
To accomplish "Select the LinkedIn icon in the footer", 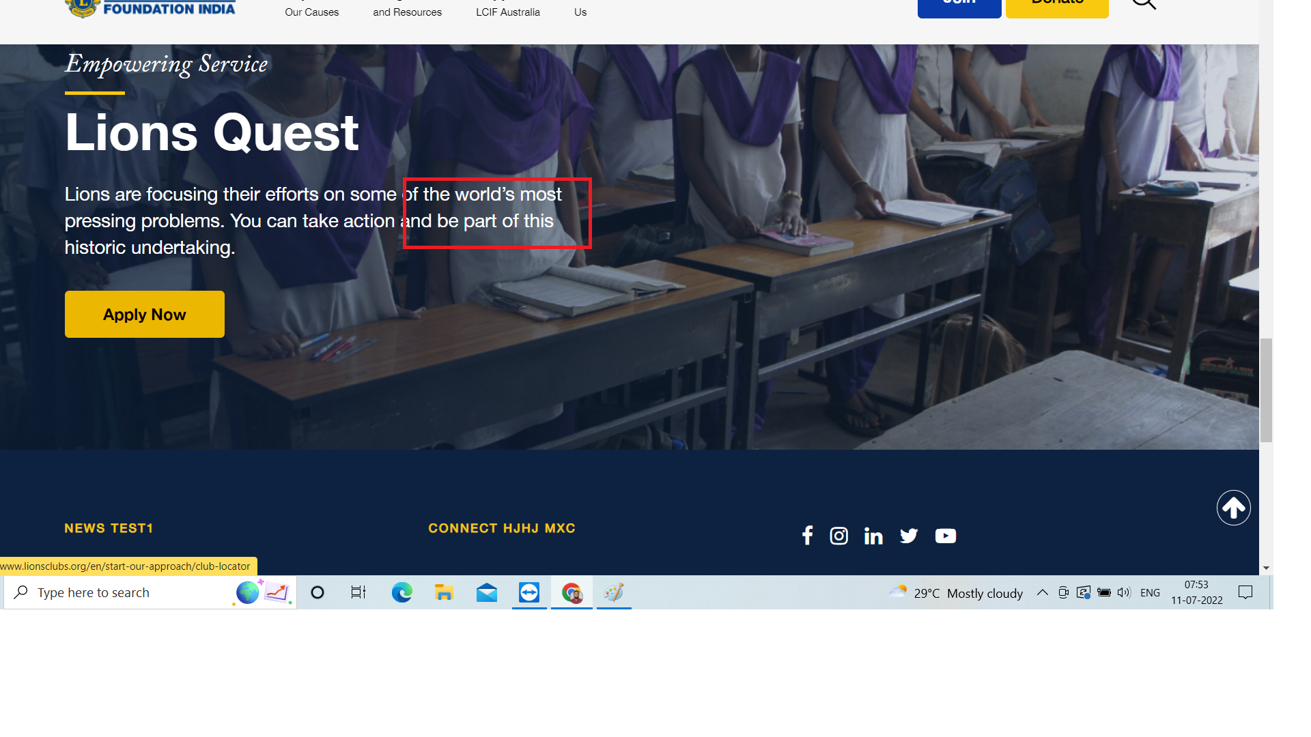I will click(873, 535).
